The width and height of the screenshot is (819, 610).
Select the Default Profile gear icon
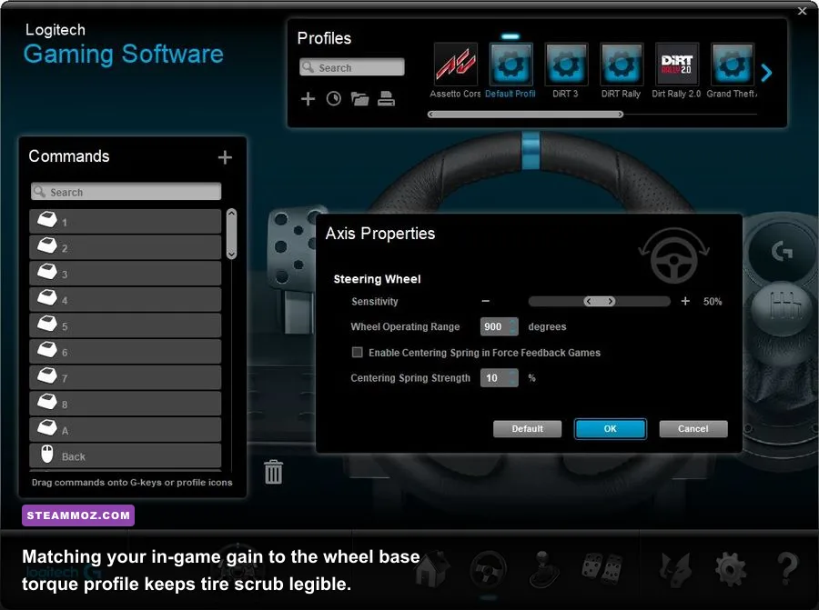click(511, 65)
